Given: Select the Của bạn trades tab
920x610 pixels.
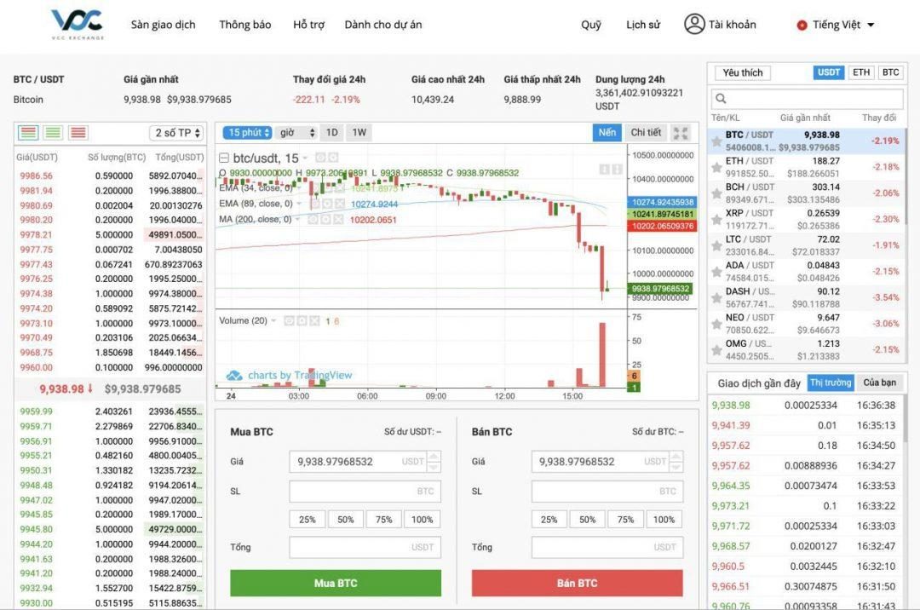Looking at the screenshot, I should (879, 383).
